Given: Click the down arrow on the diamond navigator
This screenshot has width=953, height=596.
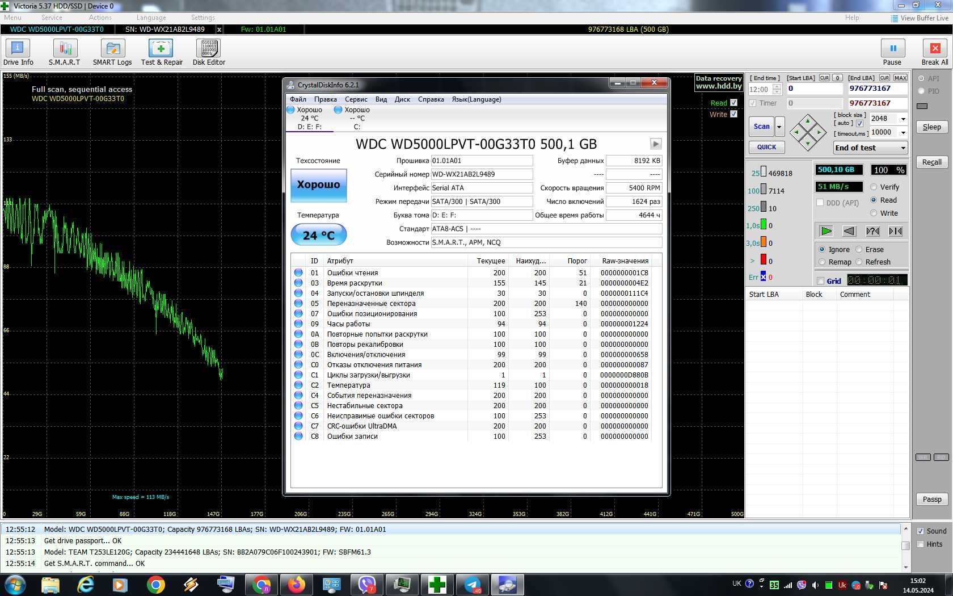Looking at the screenshot, I should [x=808, y=144].
